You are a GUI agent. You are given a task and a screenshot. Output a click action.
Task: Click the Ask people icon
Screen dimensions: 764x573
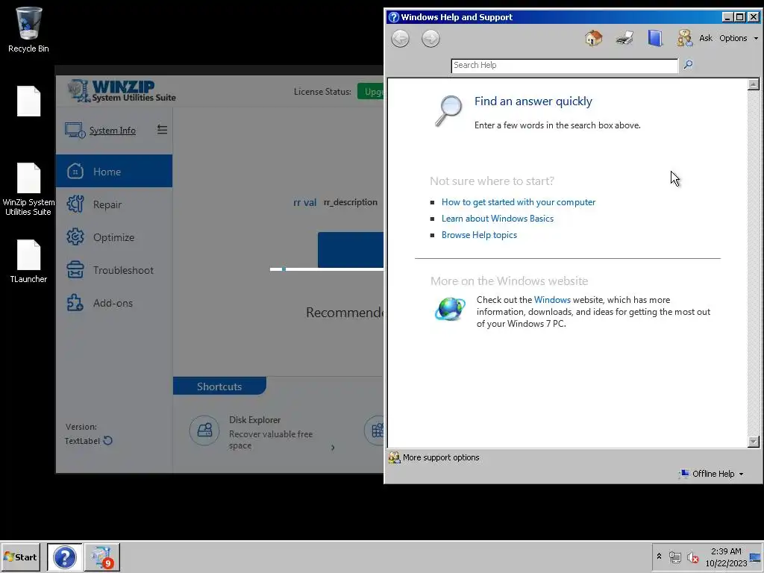pyautogui.click(x=685, y=38)
